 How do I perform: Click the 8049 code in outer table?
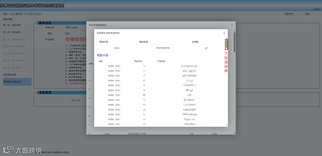tap(107, 134)
